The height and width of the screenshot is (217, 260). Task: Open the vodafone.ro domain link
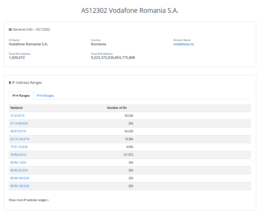[183, 44]
